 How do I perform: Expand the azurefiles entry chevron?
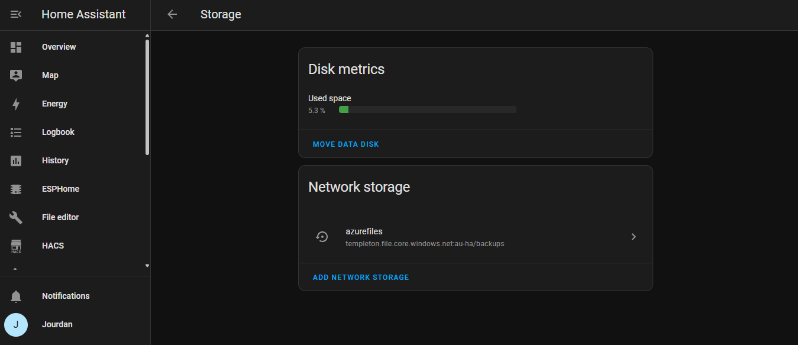[x=634, y=237]
